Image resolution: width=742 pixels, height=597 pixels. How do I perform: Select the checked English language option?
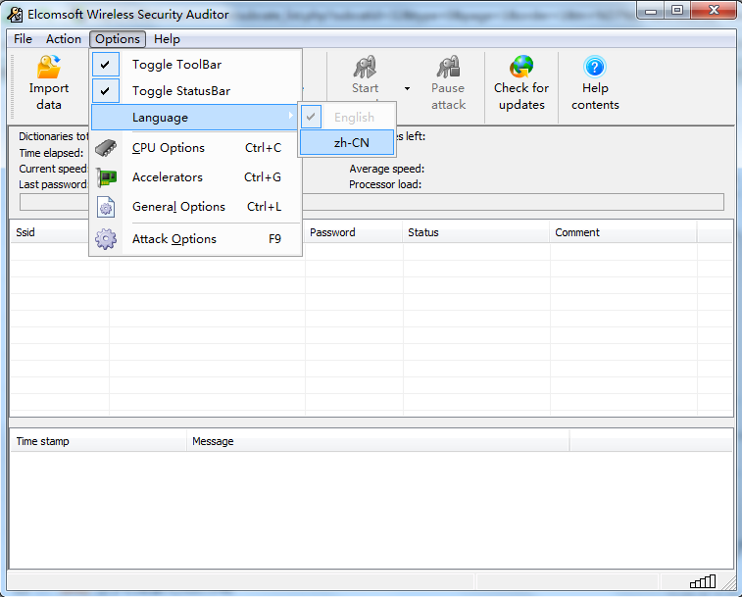tap(347, 117)
